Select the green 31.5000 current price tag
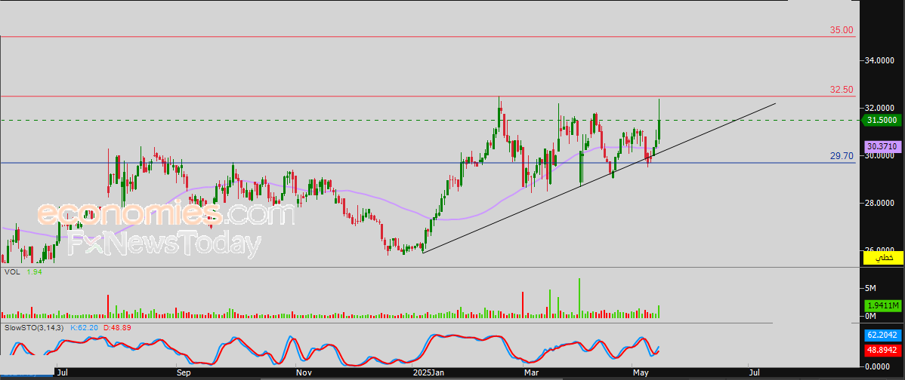The height and width of the screenshot is (380, 905). click(882, 121)
